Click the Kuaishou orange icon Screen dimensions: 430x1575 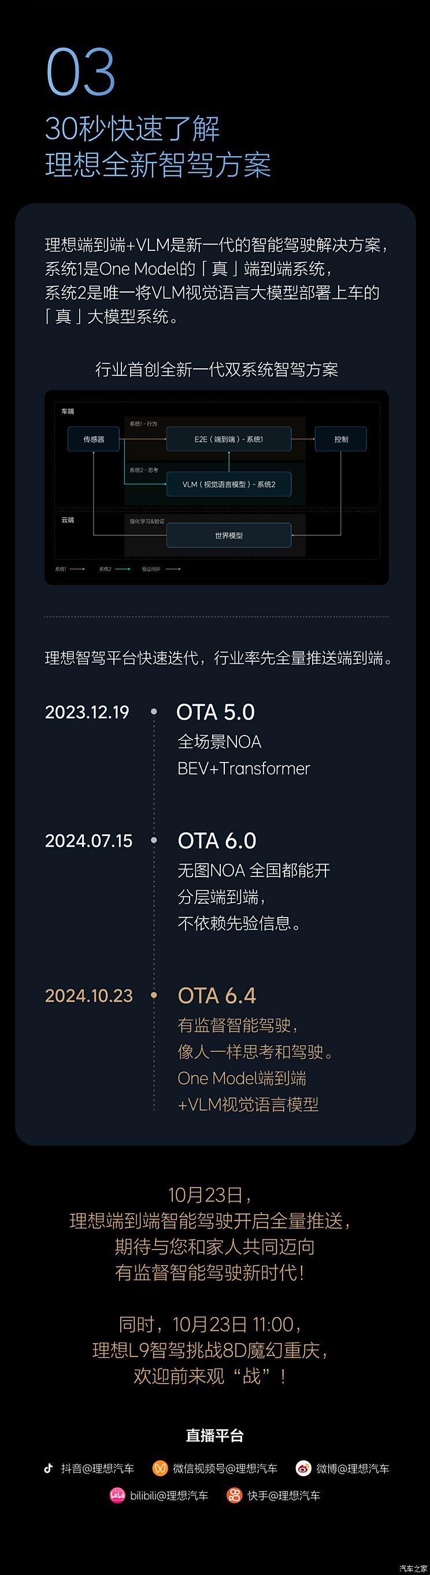[235, 1495]
